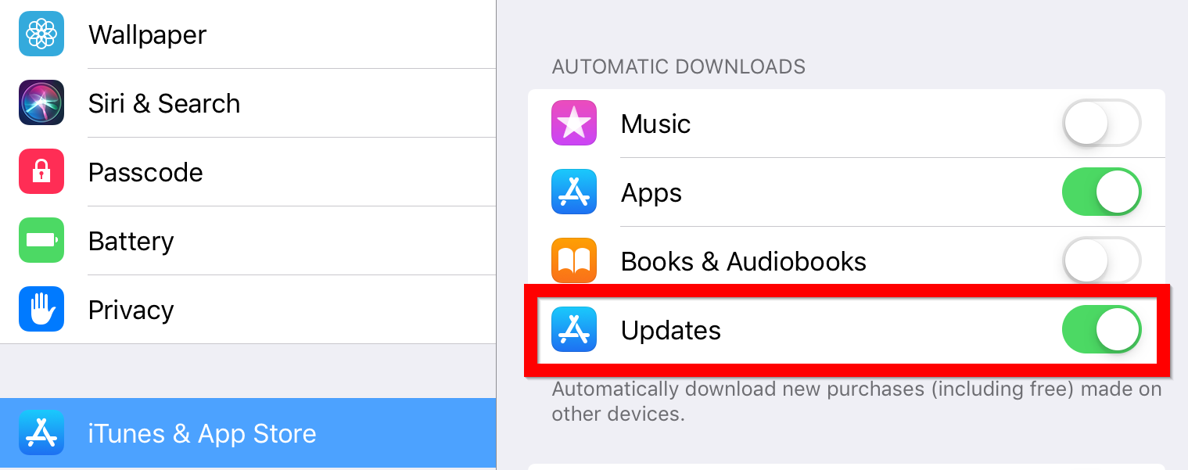Disable automatic Apps downloads toggle
The width and height of the screenshot is (1188, 470).
coord(1101,192)
